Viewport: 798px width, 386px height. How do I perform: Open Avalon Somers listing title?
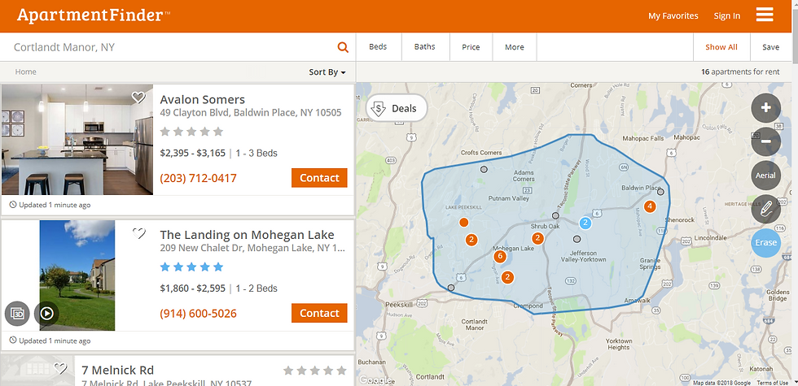[x=203, y=99]
